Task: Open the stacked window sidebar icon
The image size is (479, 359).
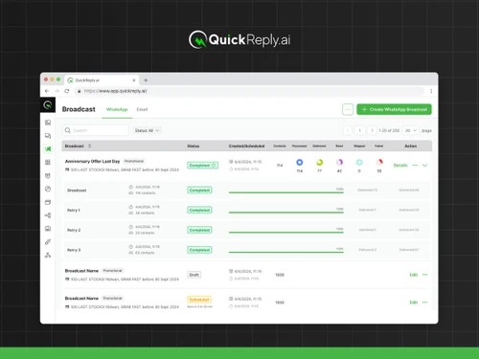Action: [x=48, y=202]
